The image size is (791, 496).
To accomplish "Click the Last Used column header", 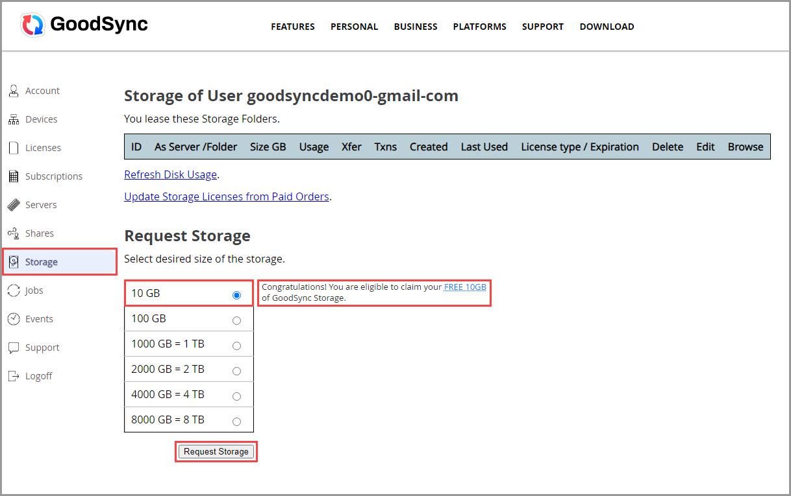I will 484,147.
